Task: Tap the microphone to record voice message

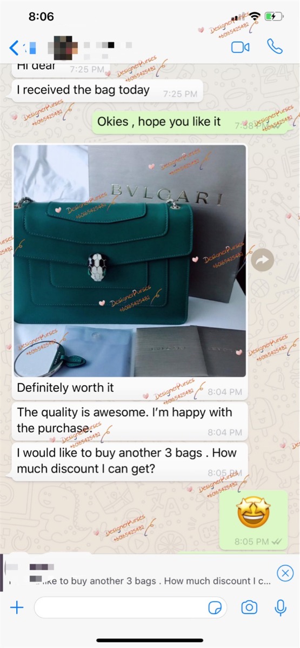Action: (280, 607)
